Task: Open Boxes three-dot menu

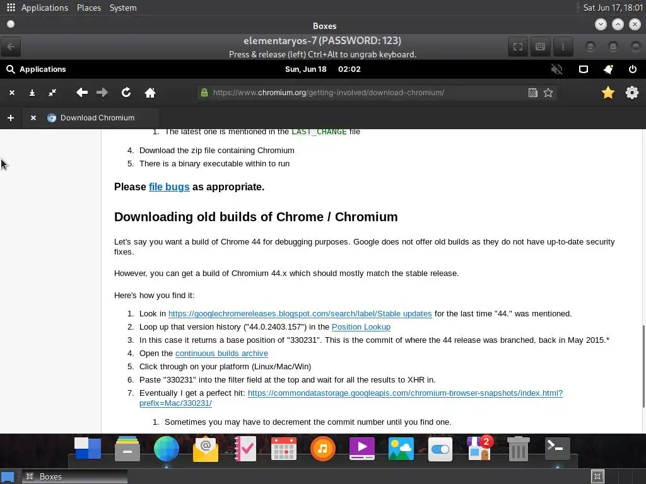Action: (x=563, y=47)
